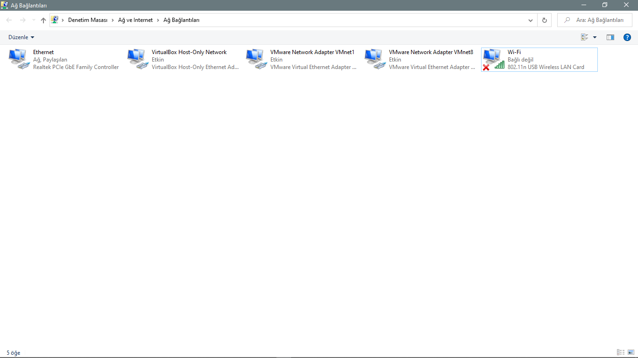Click the VirtualBox Host-Only Ethernet Ad... description
The width and height of the screenshot is (638, 358).
coord(195,67)
